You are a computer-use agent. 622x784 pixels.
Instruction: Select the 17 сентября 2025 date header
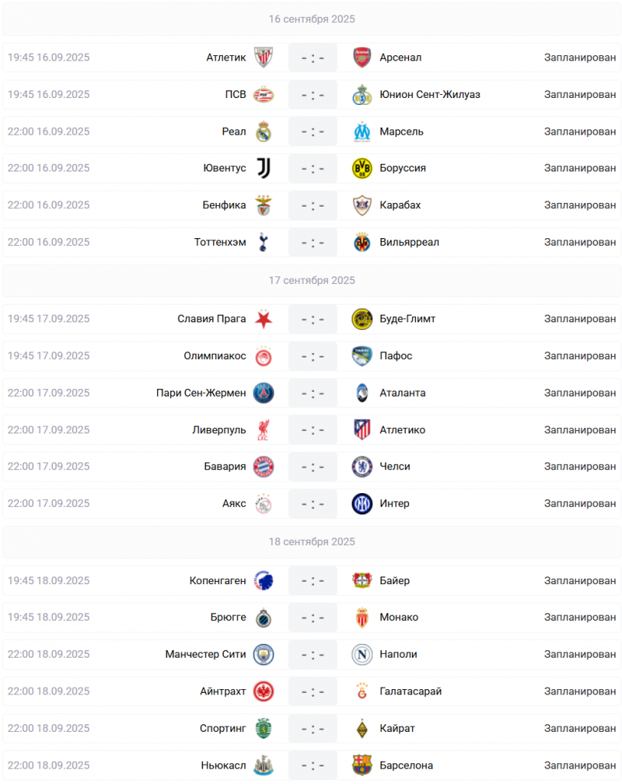[x=312, y=280]
